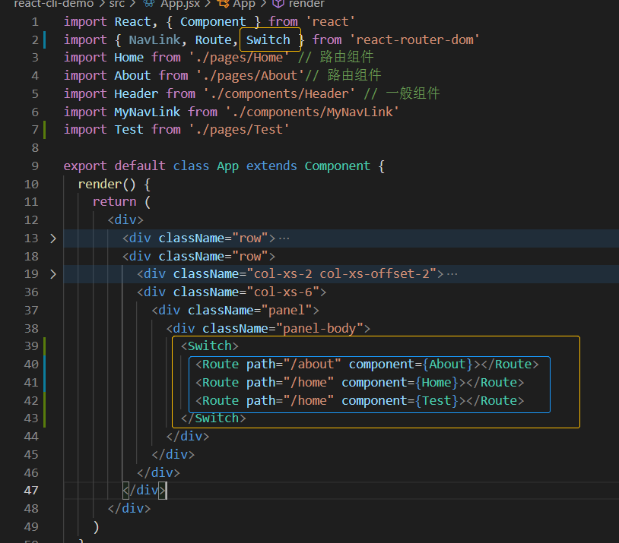Click Route in the line 2 import
Image resolution: width=619 pixels, height=543 pixels.
[x=213, y=39]
